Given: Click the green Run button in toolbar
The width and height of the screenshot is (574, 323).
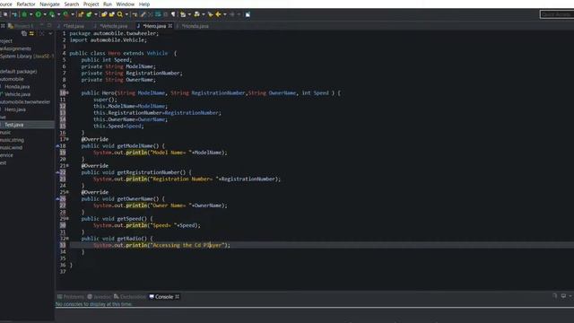Looking at the screenshot, I should tap(38, 14).
